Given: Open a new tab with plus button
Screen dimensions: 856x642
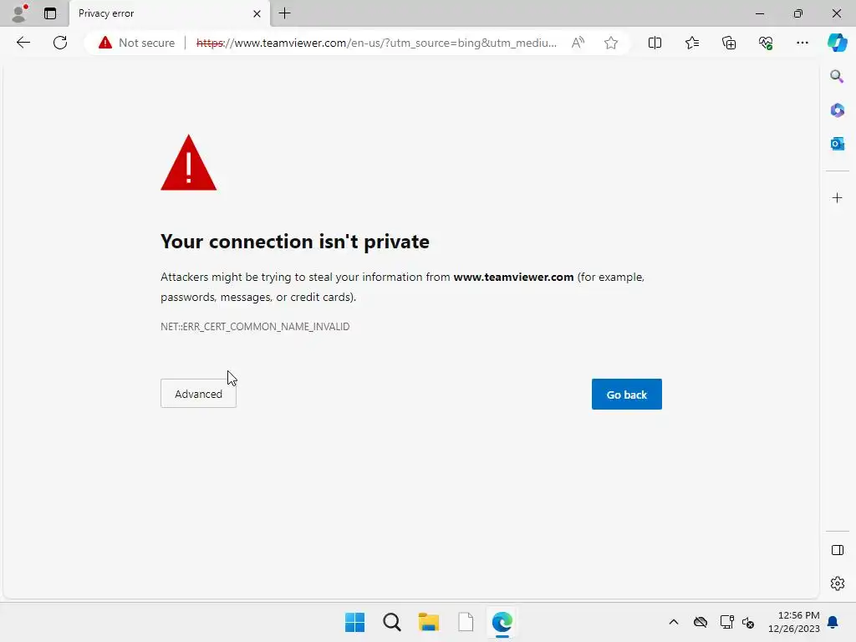Looking at the screenshot, I should [x=284, y=13].
